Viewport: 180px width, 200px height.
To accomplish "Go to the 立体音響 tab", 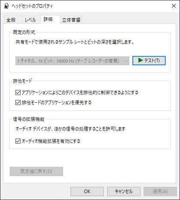I will (71, 20).
